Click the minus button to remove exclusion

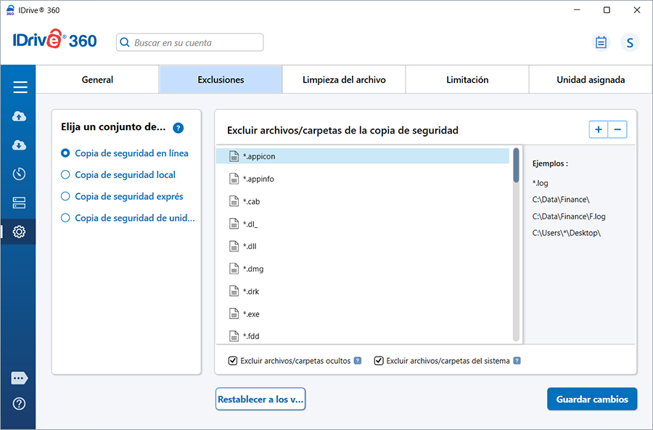[x=617, y=129]
